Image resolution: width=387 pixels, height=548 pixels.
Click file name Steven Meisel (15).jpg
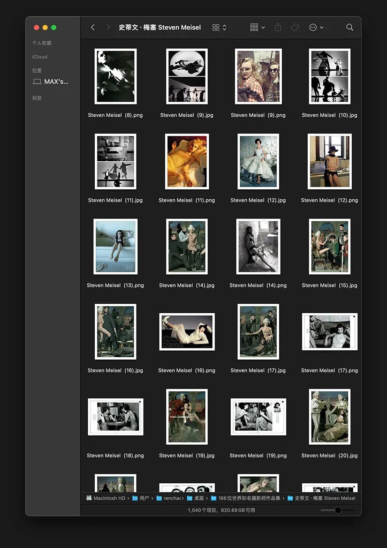329,285
